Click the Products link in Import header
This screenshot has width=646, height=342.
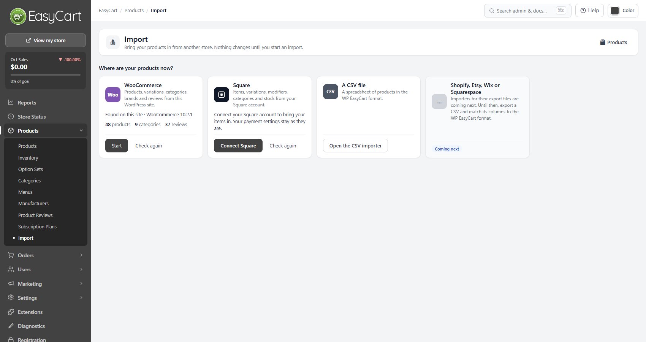tap(613, 42)
